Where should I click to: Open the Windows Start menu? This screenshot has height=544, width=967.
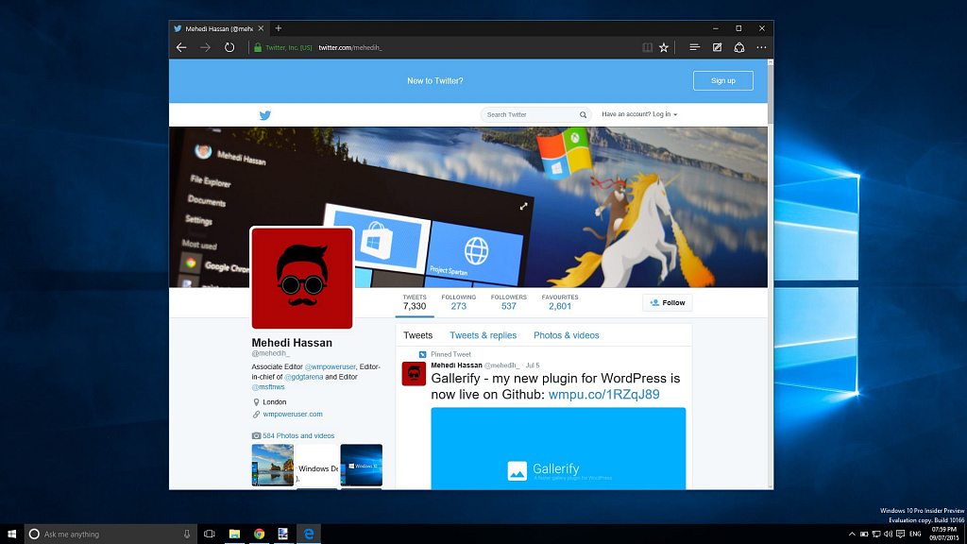click(11, 535)
